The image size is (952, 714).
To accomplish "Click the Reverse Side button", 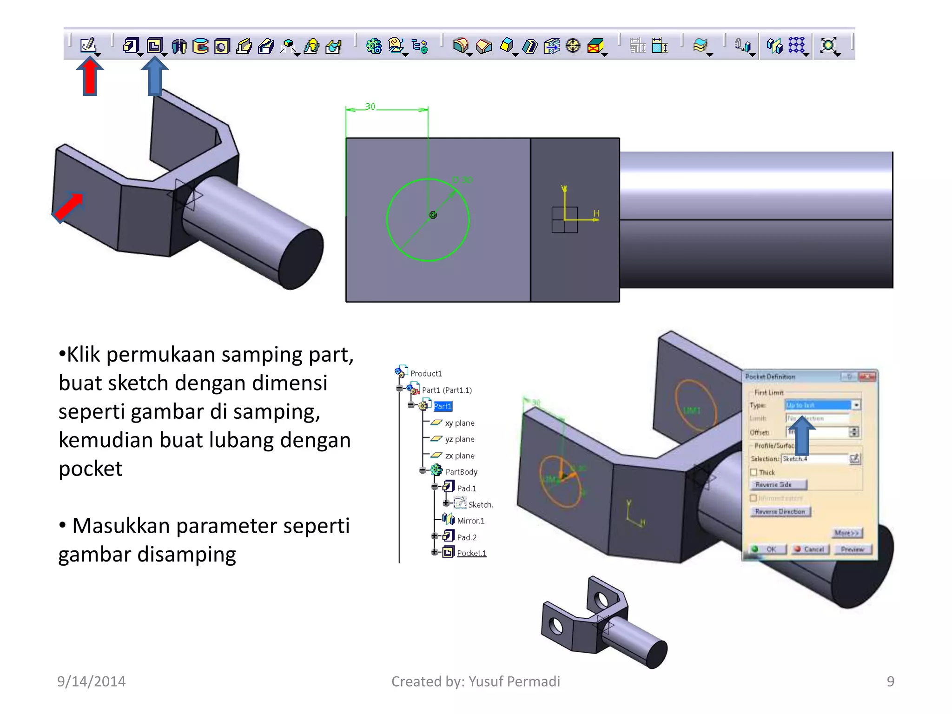I will pos(779,485).
